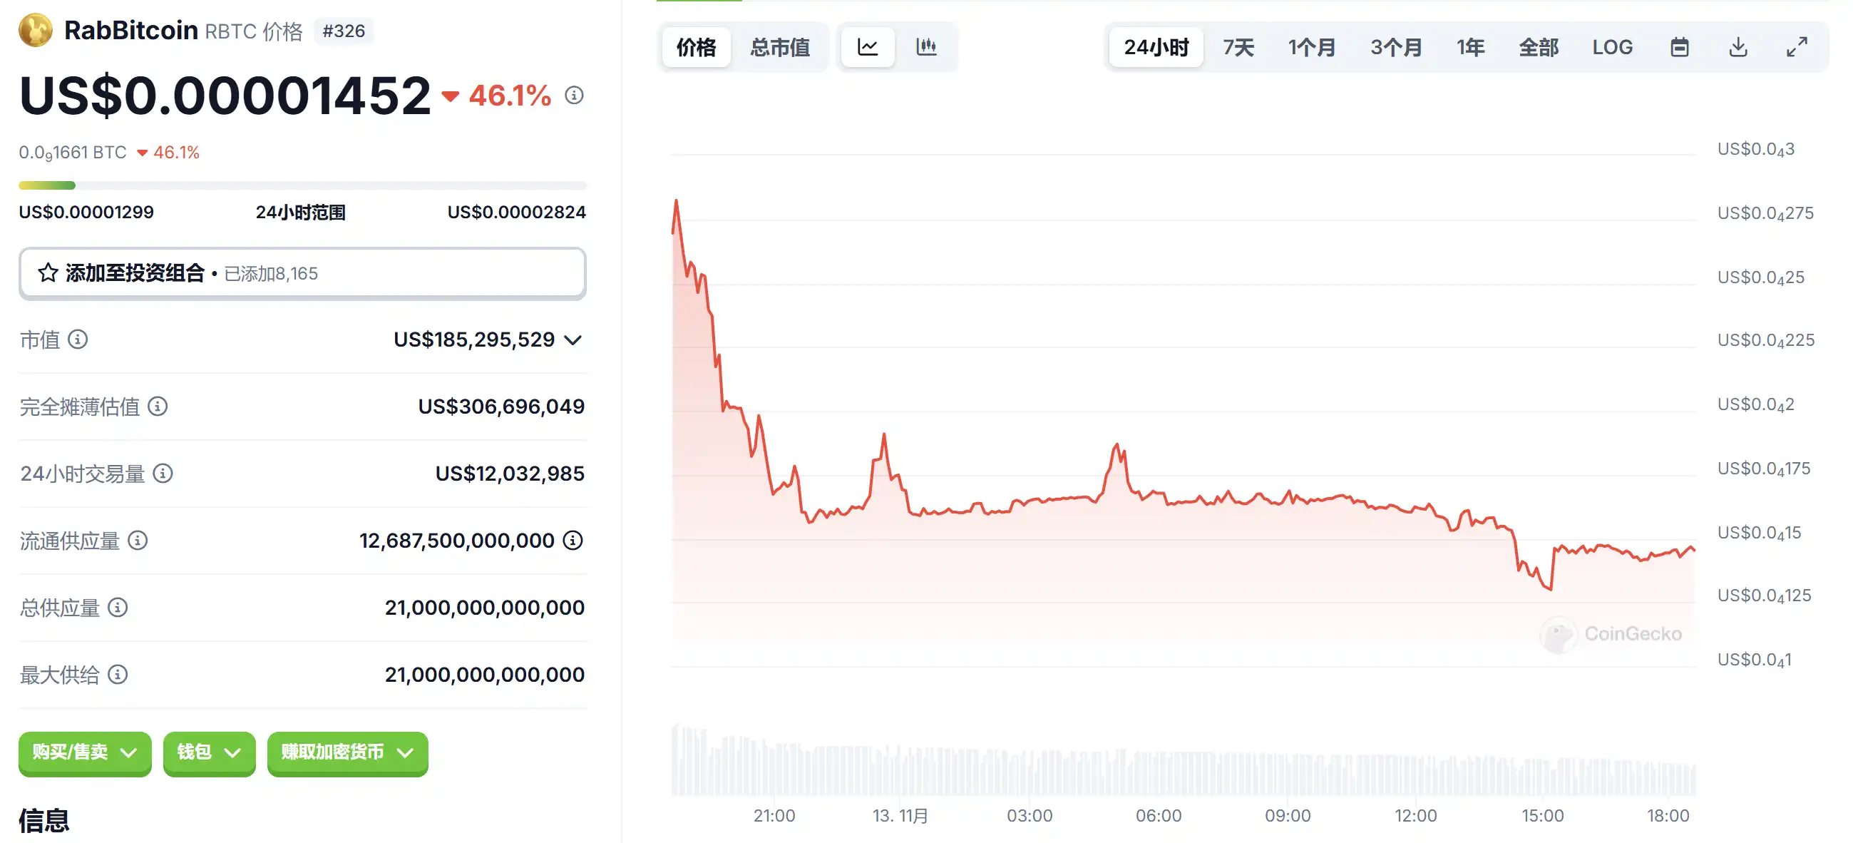The width and height of the screenshot is (1853, 843).
Task: Open the 钱包 dropdown
Action: pyautogui.click(x=209, y=752)
